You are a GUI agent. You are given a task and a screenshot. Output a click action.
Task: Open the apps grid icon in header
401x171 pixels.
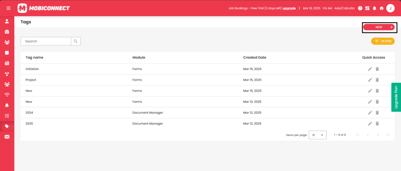tap(367, 8)
